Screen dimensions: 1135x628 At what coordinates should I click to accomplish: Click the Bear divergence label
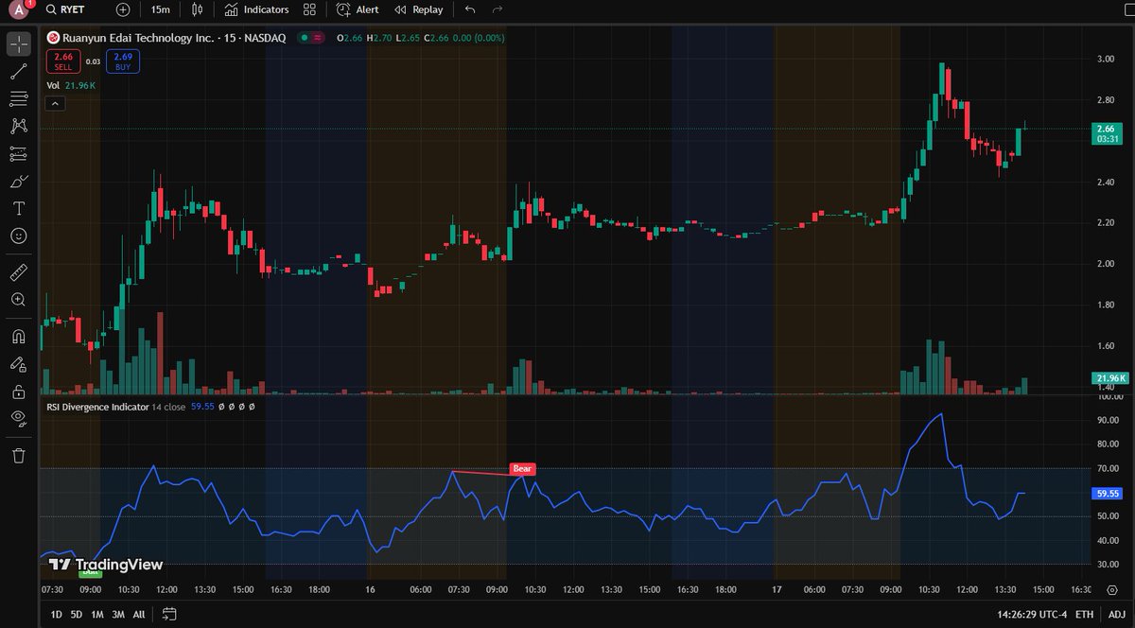(521, 468)
